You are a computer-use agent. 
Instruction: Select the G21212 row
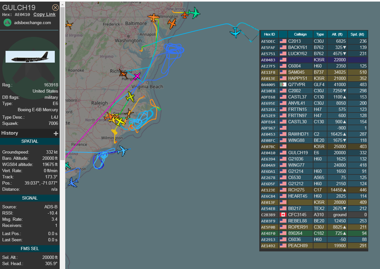pyautogui.click(x=314, y=184)
